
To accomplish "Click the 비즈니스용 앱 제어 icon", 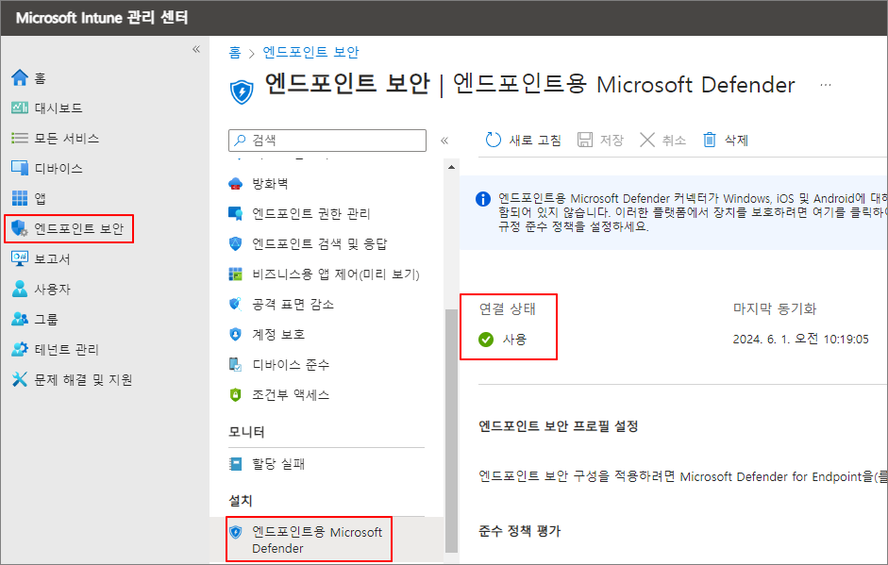I will (x=236, y=274).
